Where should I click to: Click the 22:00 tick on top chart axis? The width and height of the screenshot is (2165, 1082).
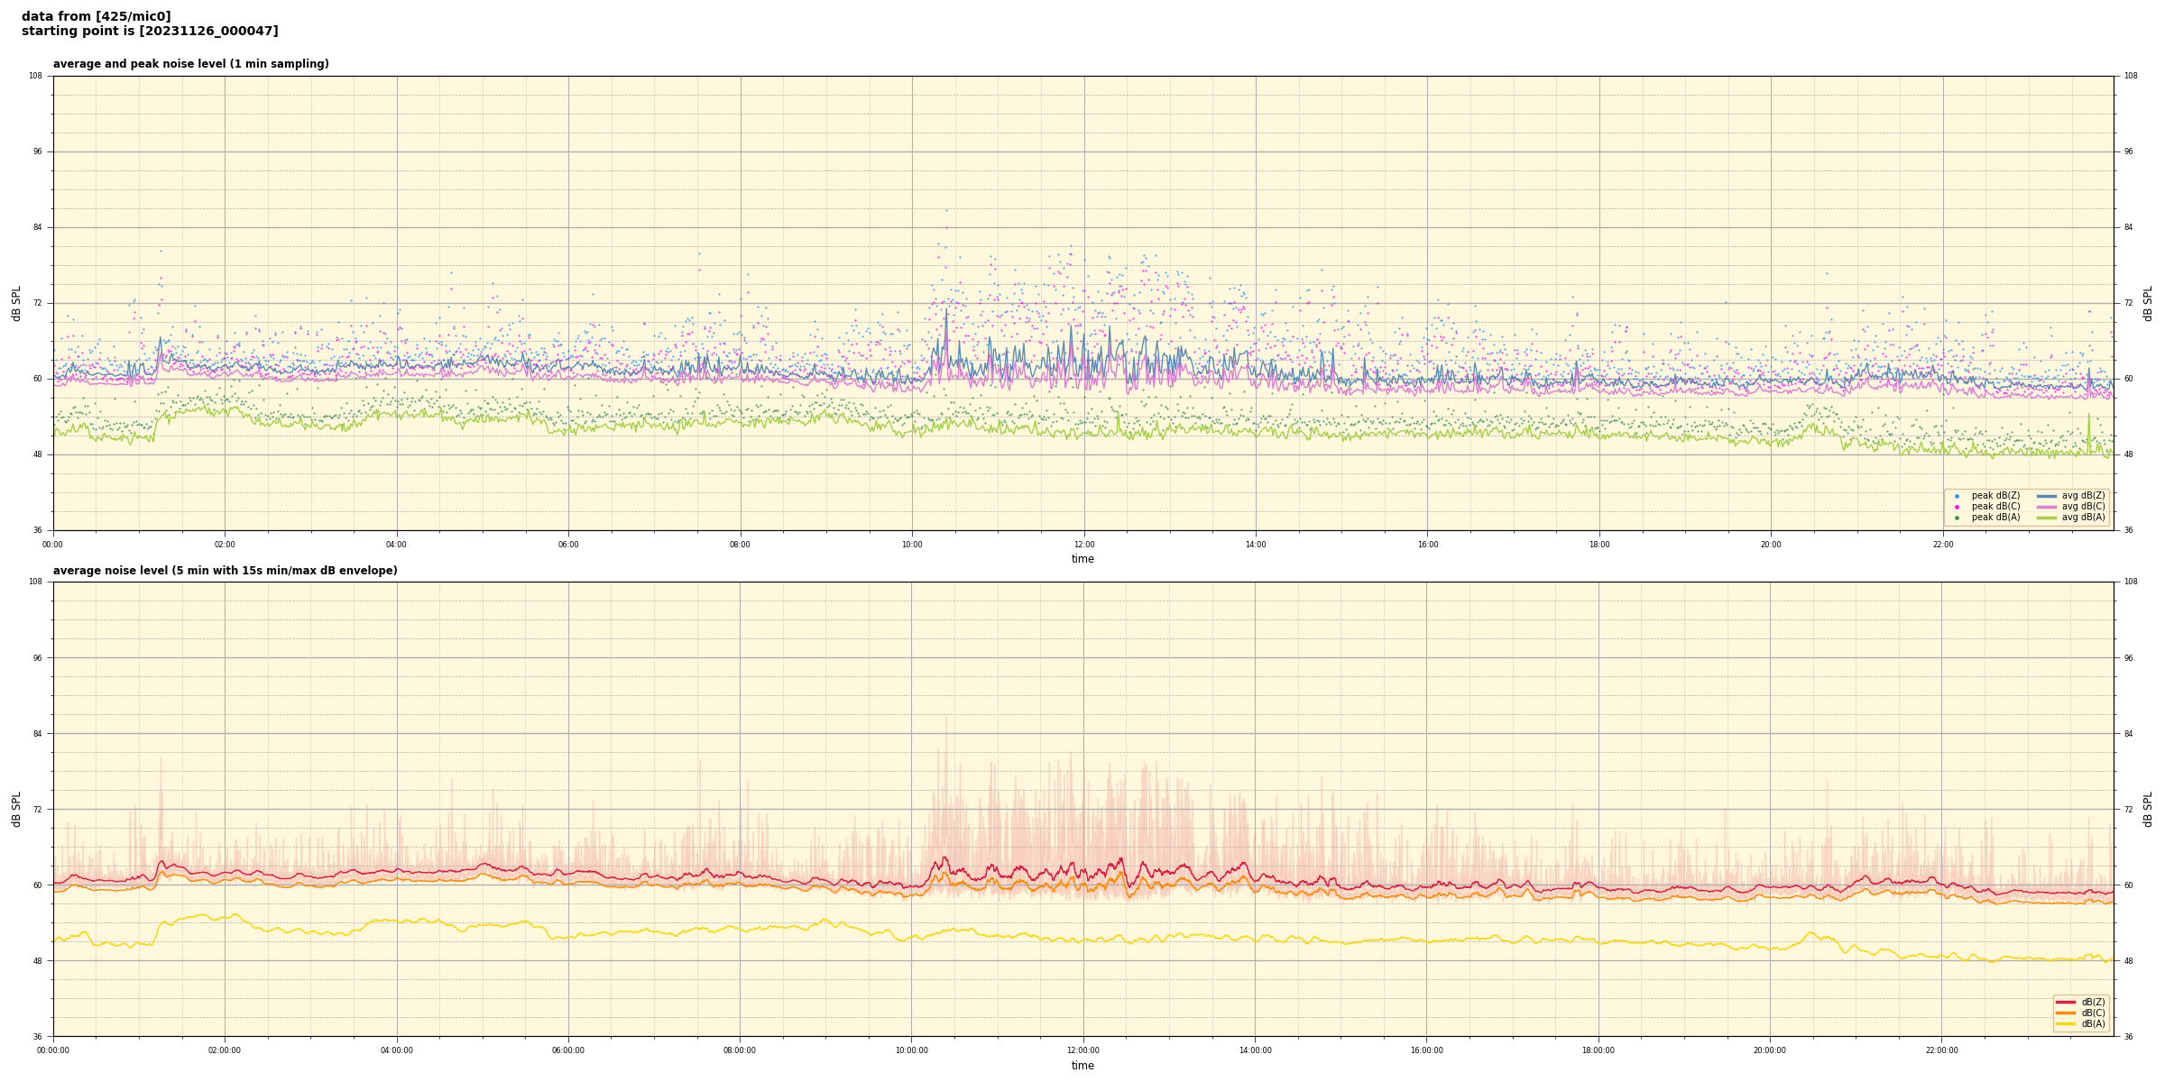[x=1942, y=545]
